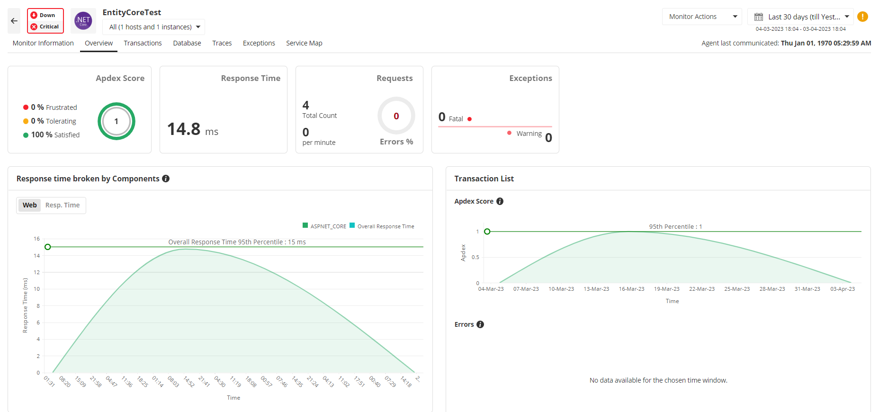This screenshot has height=412, width=879.
Task: Click the orange alert warning icon
Action: click(x=863, y=17)
